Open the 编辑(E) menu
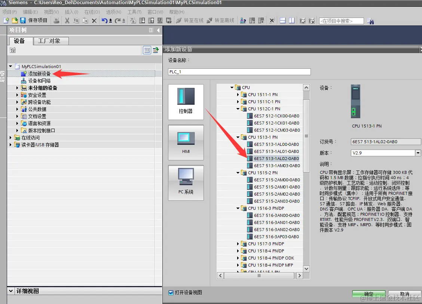Image resolution: width=422 pixels, height=304 pixels. point(30,12)
